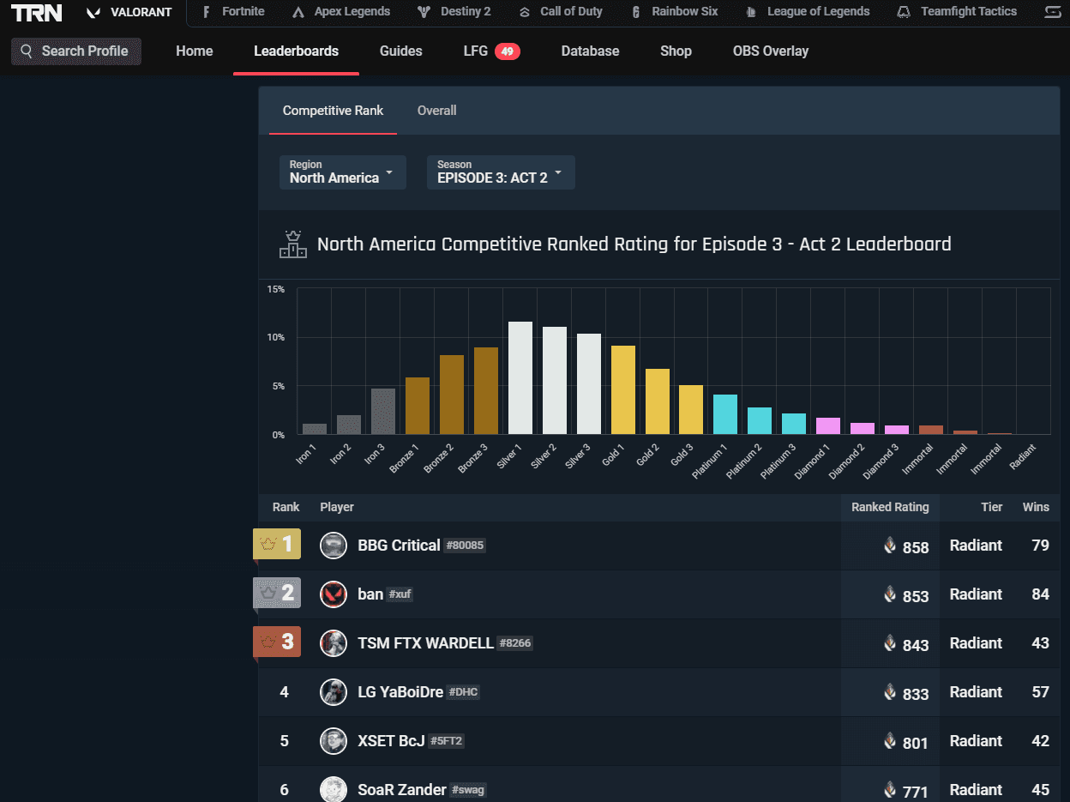This screenshot has width=1070, height=802.
Task: Click the Radiant tier in ban's row
Action: tap(976, 594)
